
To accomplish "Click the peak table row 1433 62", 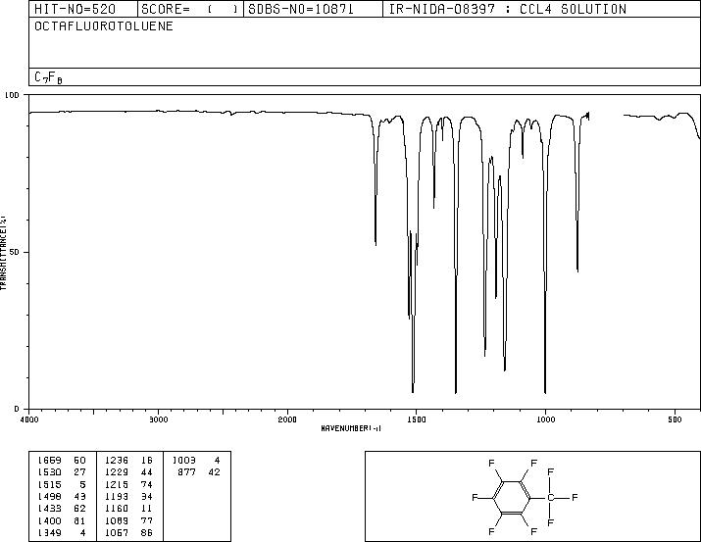I will 62,509.
